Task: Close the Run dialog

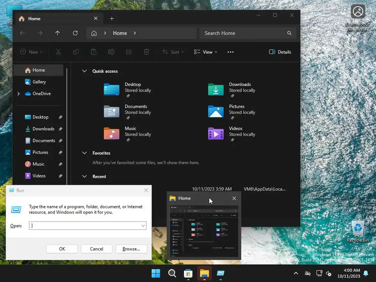Action: coord(146,190)
